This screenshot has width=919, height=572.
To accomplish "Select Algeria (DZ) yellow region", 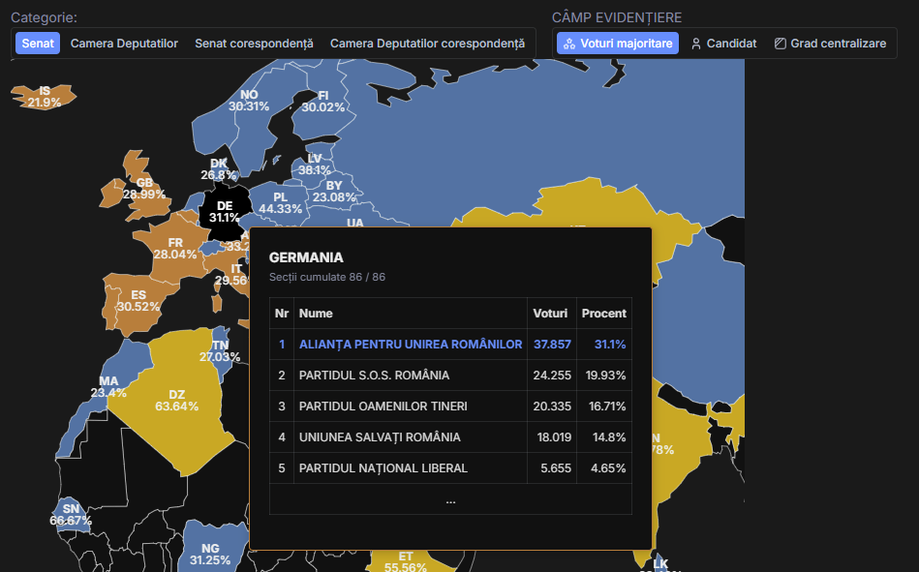I will click(176, 399).
